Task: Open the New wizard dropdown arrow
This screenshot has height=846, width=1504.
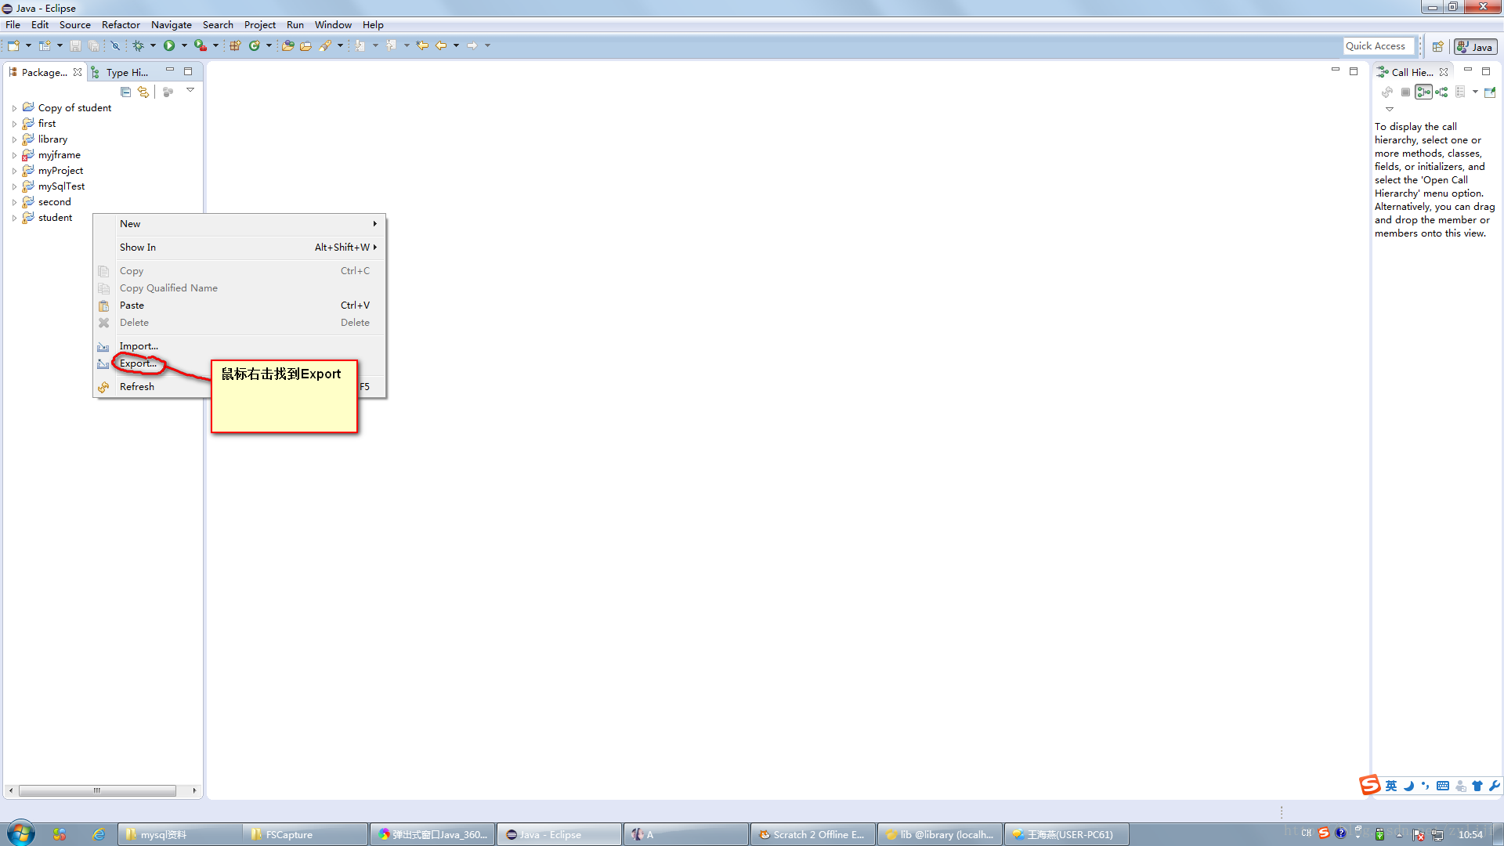Action: pyautogui.click(x=28, y=45)
